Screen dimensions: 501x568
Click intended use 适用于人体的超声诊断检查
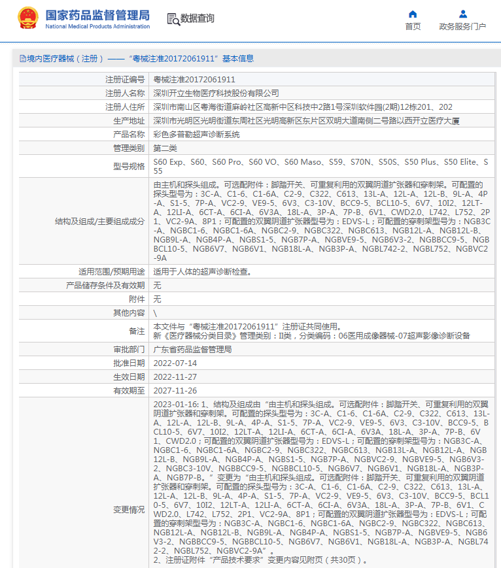[203, 272]
